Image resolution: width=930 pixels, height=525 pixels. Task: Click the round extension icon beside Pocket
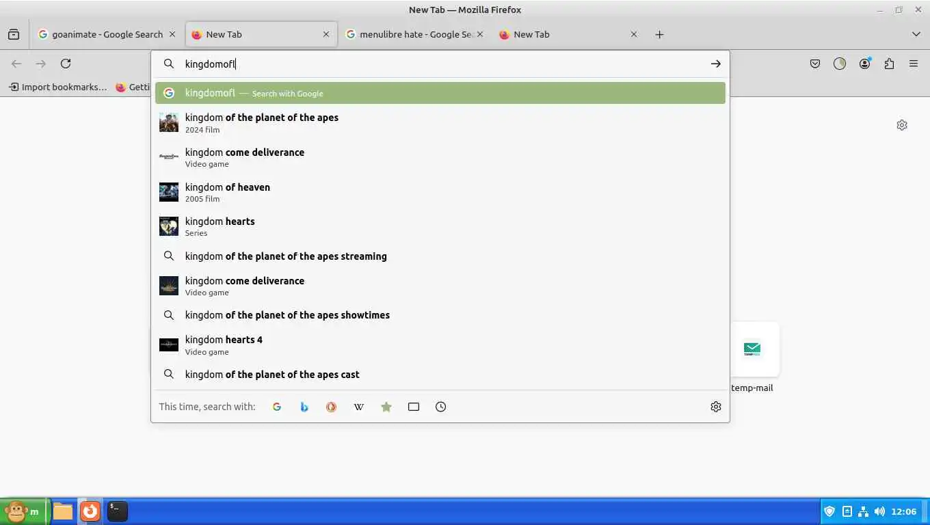840,64
